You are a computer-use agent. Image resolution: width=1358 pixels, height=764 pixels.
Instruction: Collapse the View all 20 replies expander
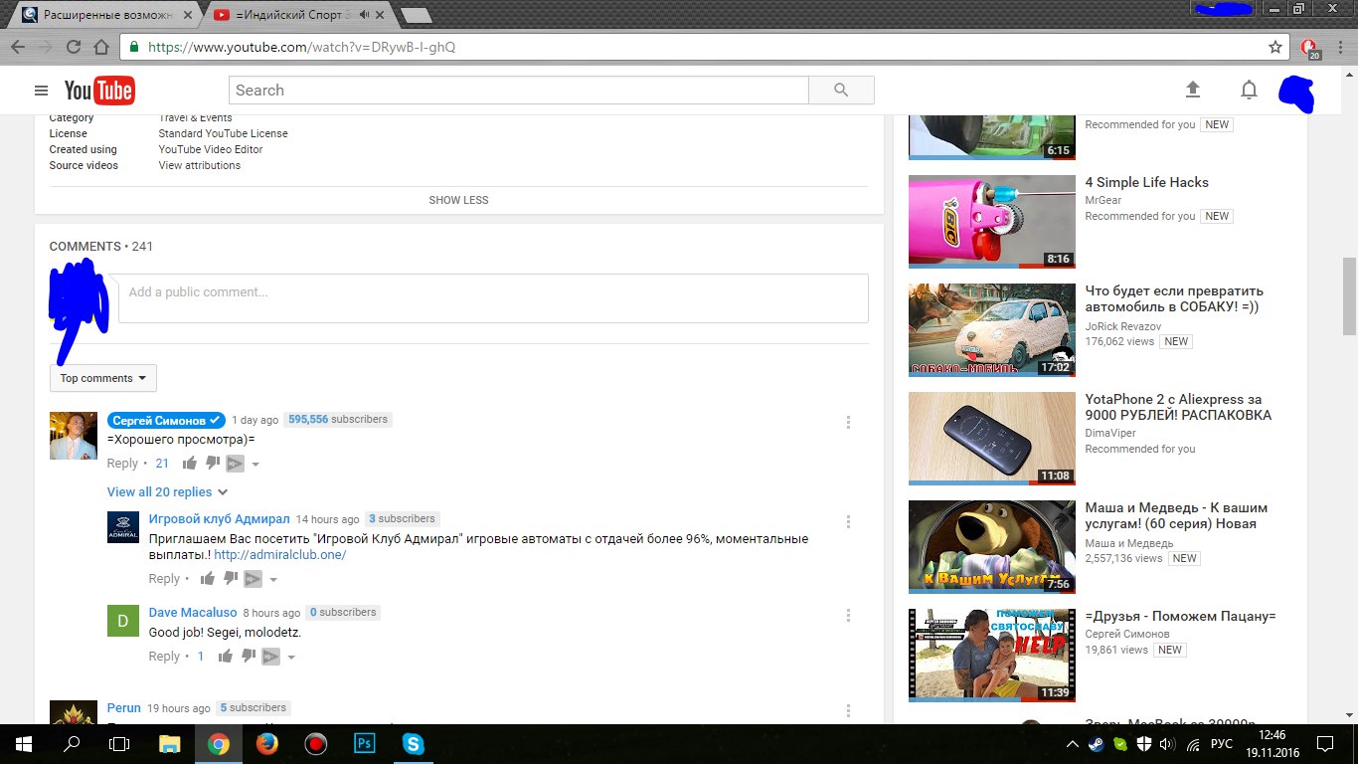click(168, 491)
